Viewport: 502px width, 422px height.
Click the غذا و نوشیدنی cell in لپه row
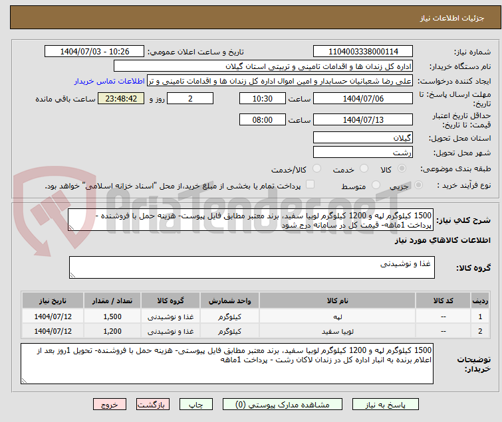[170, 316]
